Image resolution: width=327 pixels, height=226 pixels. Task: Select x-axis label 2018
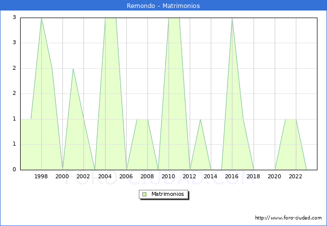(254, 176)
